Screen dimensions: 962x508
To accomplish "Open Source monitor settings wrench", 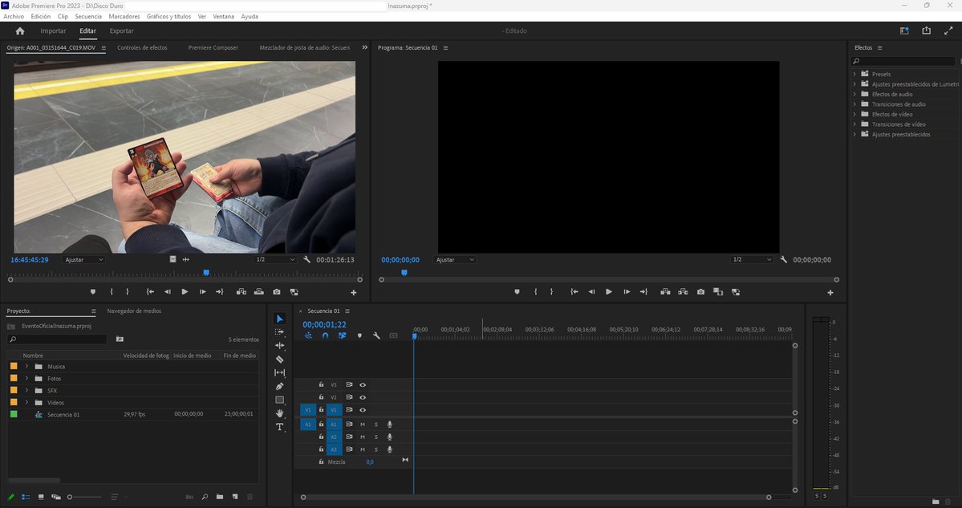I will pyautogui.click(x=306, y=259).
